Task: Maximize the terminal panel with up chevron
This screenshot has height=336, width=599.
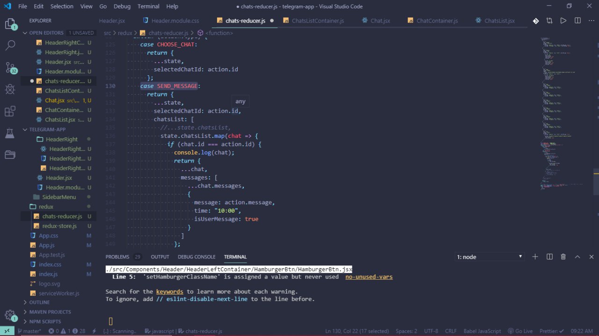Action: coord(577,257)
